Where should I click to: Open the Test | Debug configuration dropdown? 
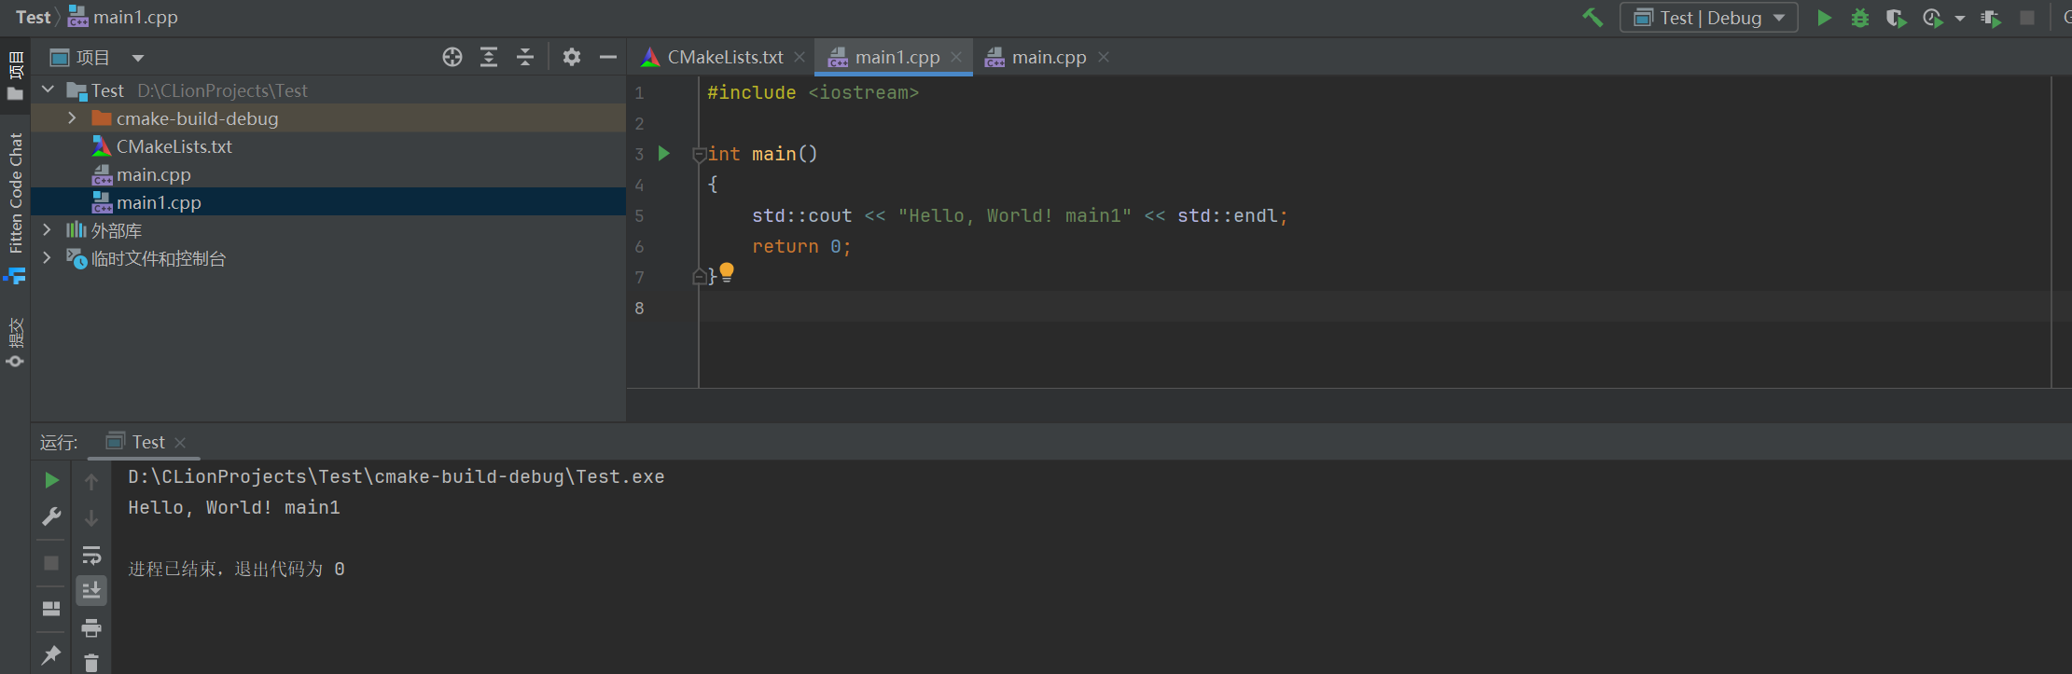pos(1709,18)
